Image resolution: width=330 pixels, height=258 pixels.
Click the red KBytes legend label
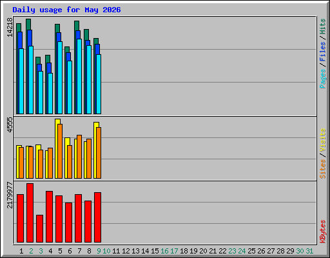click(x=322, y=232)
